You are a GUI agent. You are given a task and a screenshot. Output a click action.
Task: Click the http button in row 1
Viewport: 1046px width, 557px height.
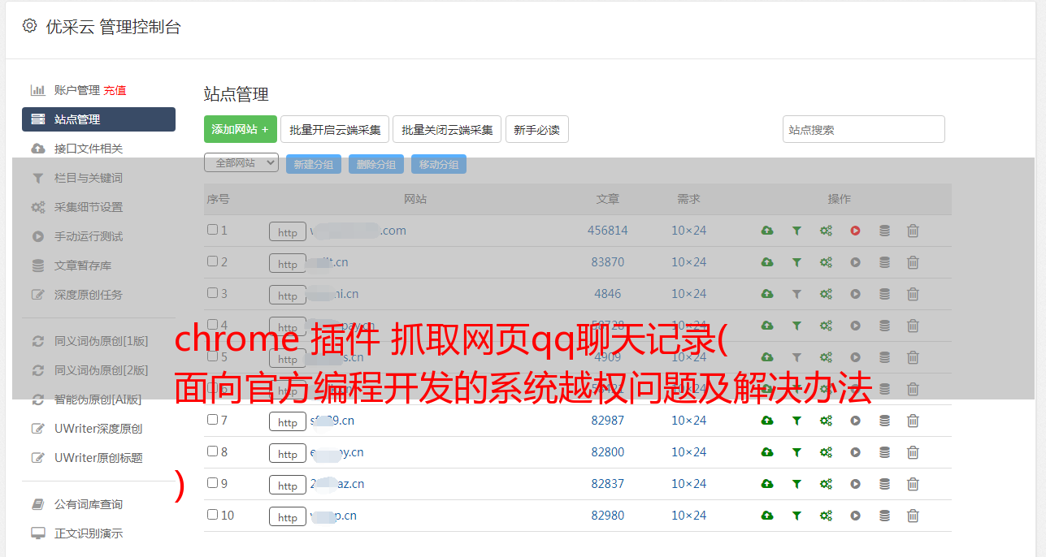288,231
